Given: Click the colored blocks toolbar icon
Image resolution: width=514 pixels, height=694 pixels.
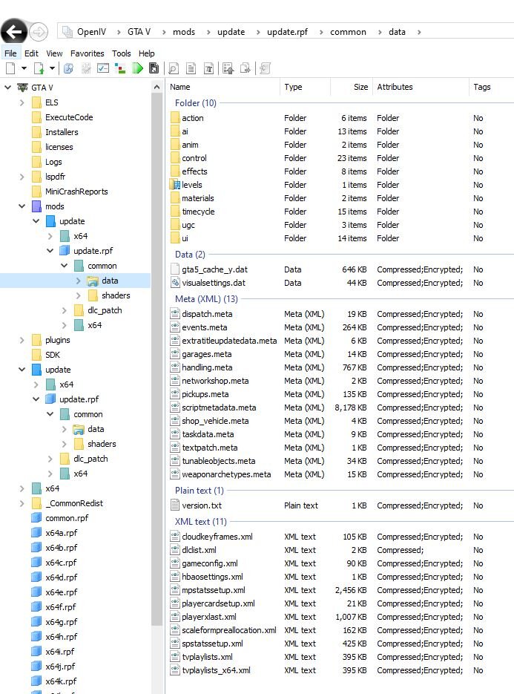Looking at the screenshot, I should pos(120,68).
